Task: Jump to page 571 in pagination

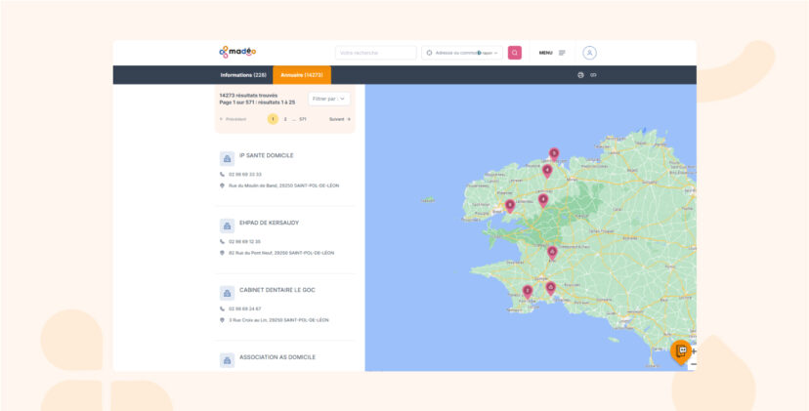Action: point(303,119)
